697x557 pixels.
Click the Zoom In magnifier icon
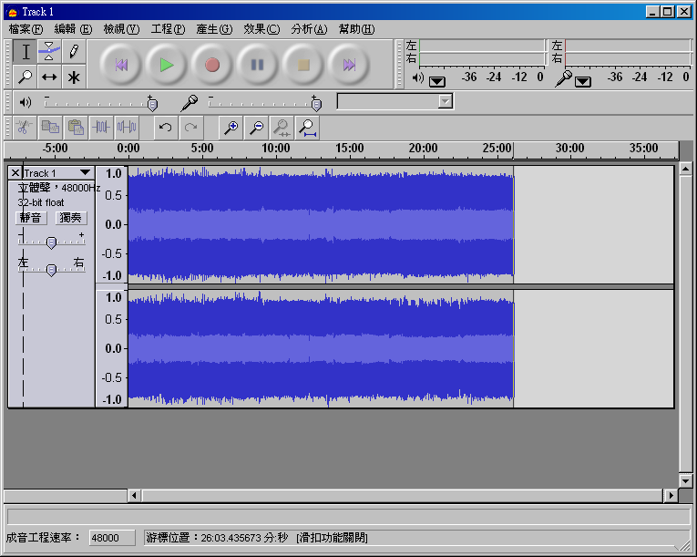[231, 128]
